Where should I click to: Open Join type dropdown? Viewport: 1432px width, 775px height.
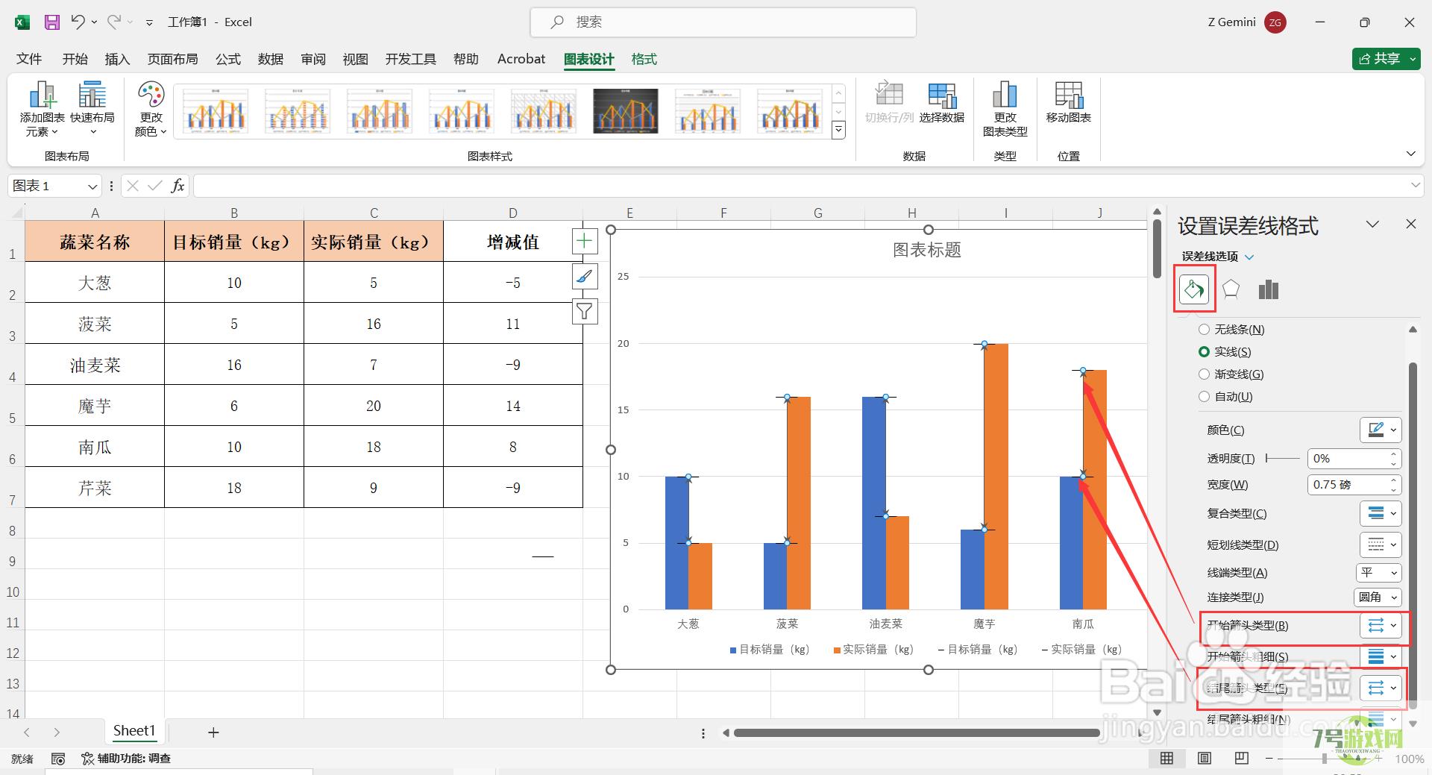coord(1377,597)
